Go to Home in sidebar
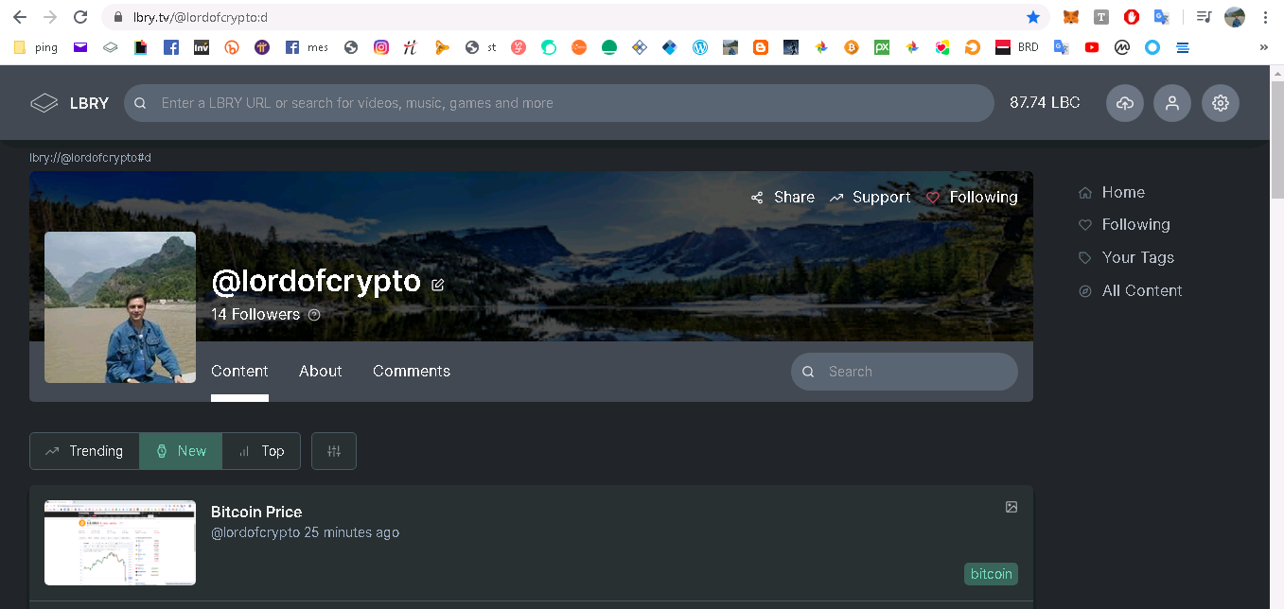This screenshot has width=1284, height=609. coord(1112,192)
